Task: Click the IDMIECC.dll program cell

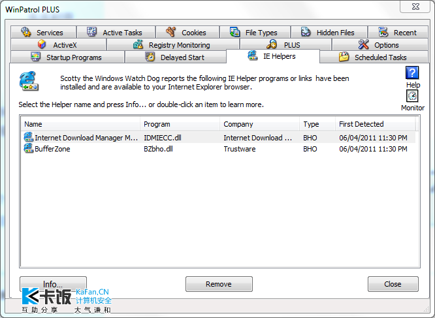Action: pos(163,138)
